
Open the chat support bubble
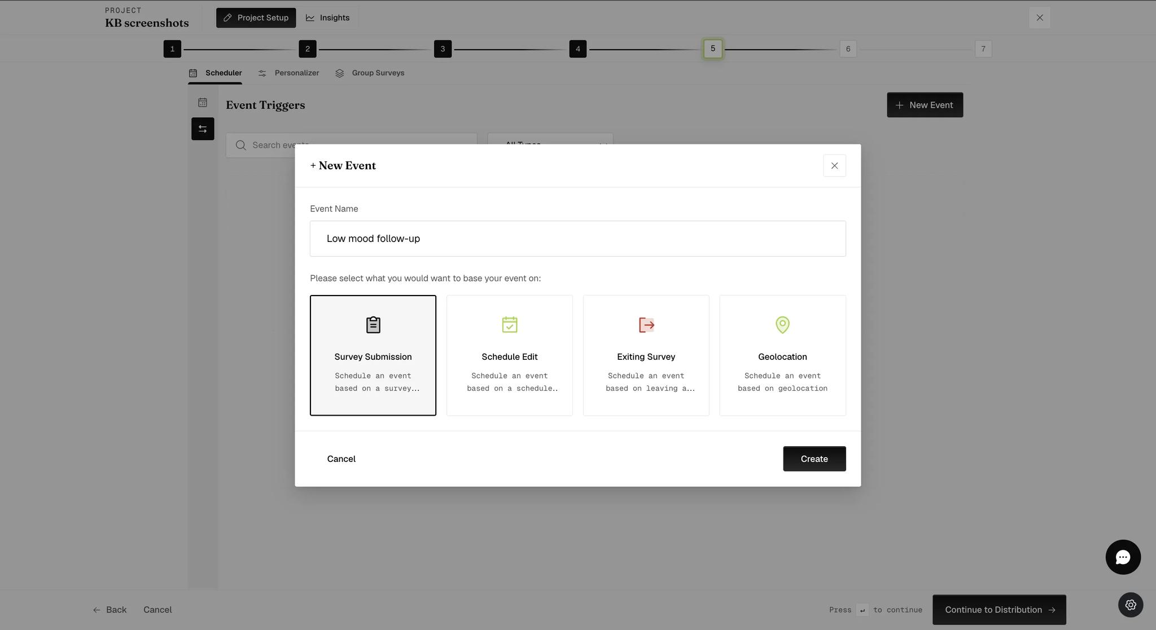1123,557
